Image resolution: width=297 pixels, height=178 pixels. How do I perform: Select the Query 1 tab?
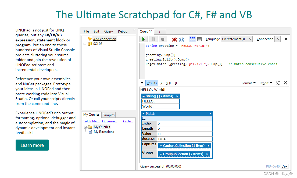(x=146, y=31)
